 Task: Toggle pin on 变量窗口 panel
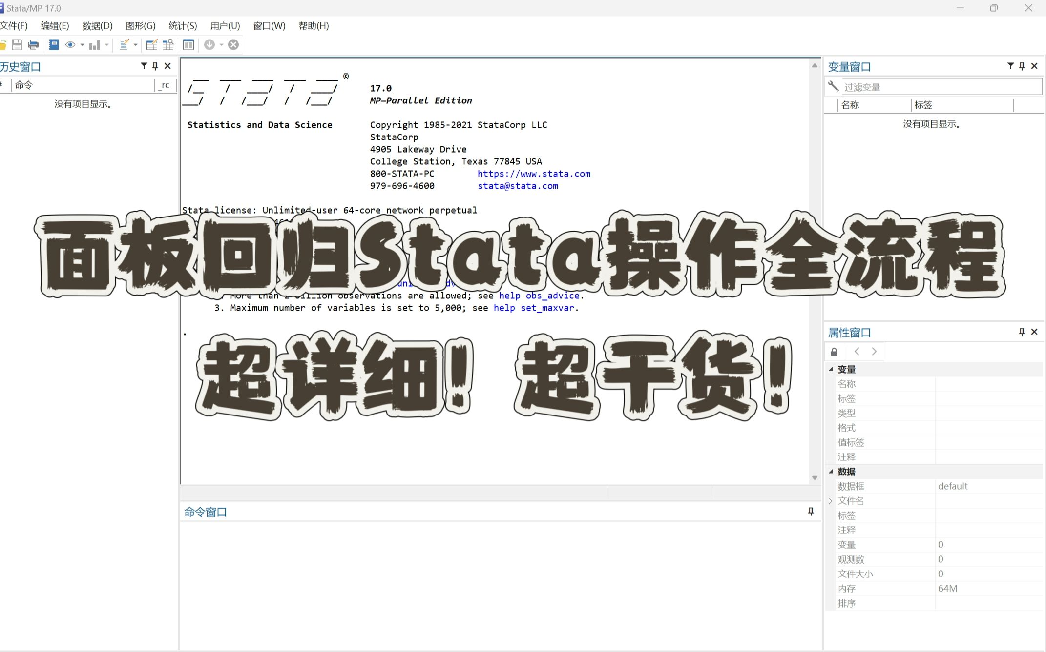[x=1022, y=66]
